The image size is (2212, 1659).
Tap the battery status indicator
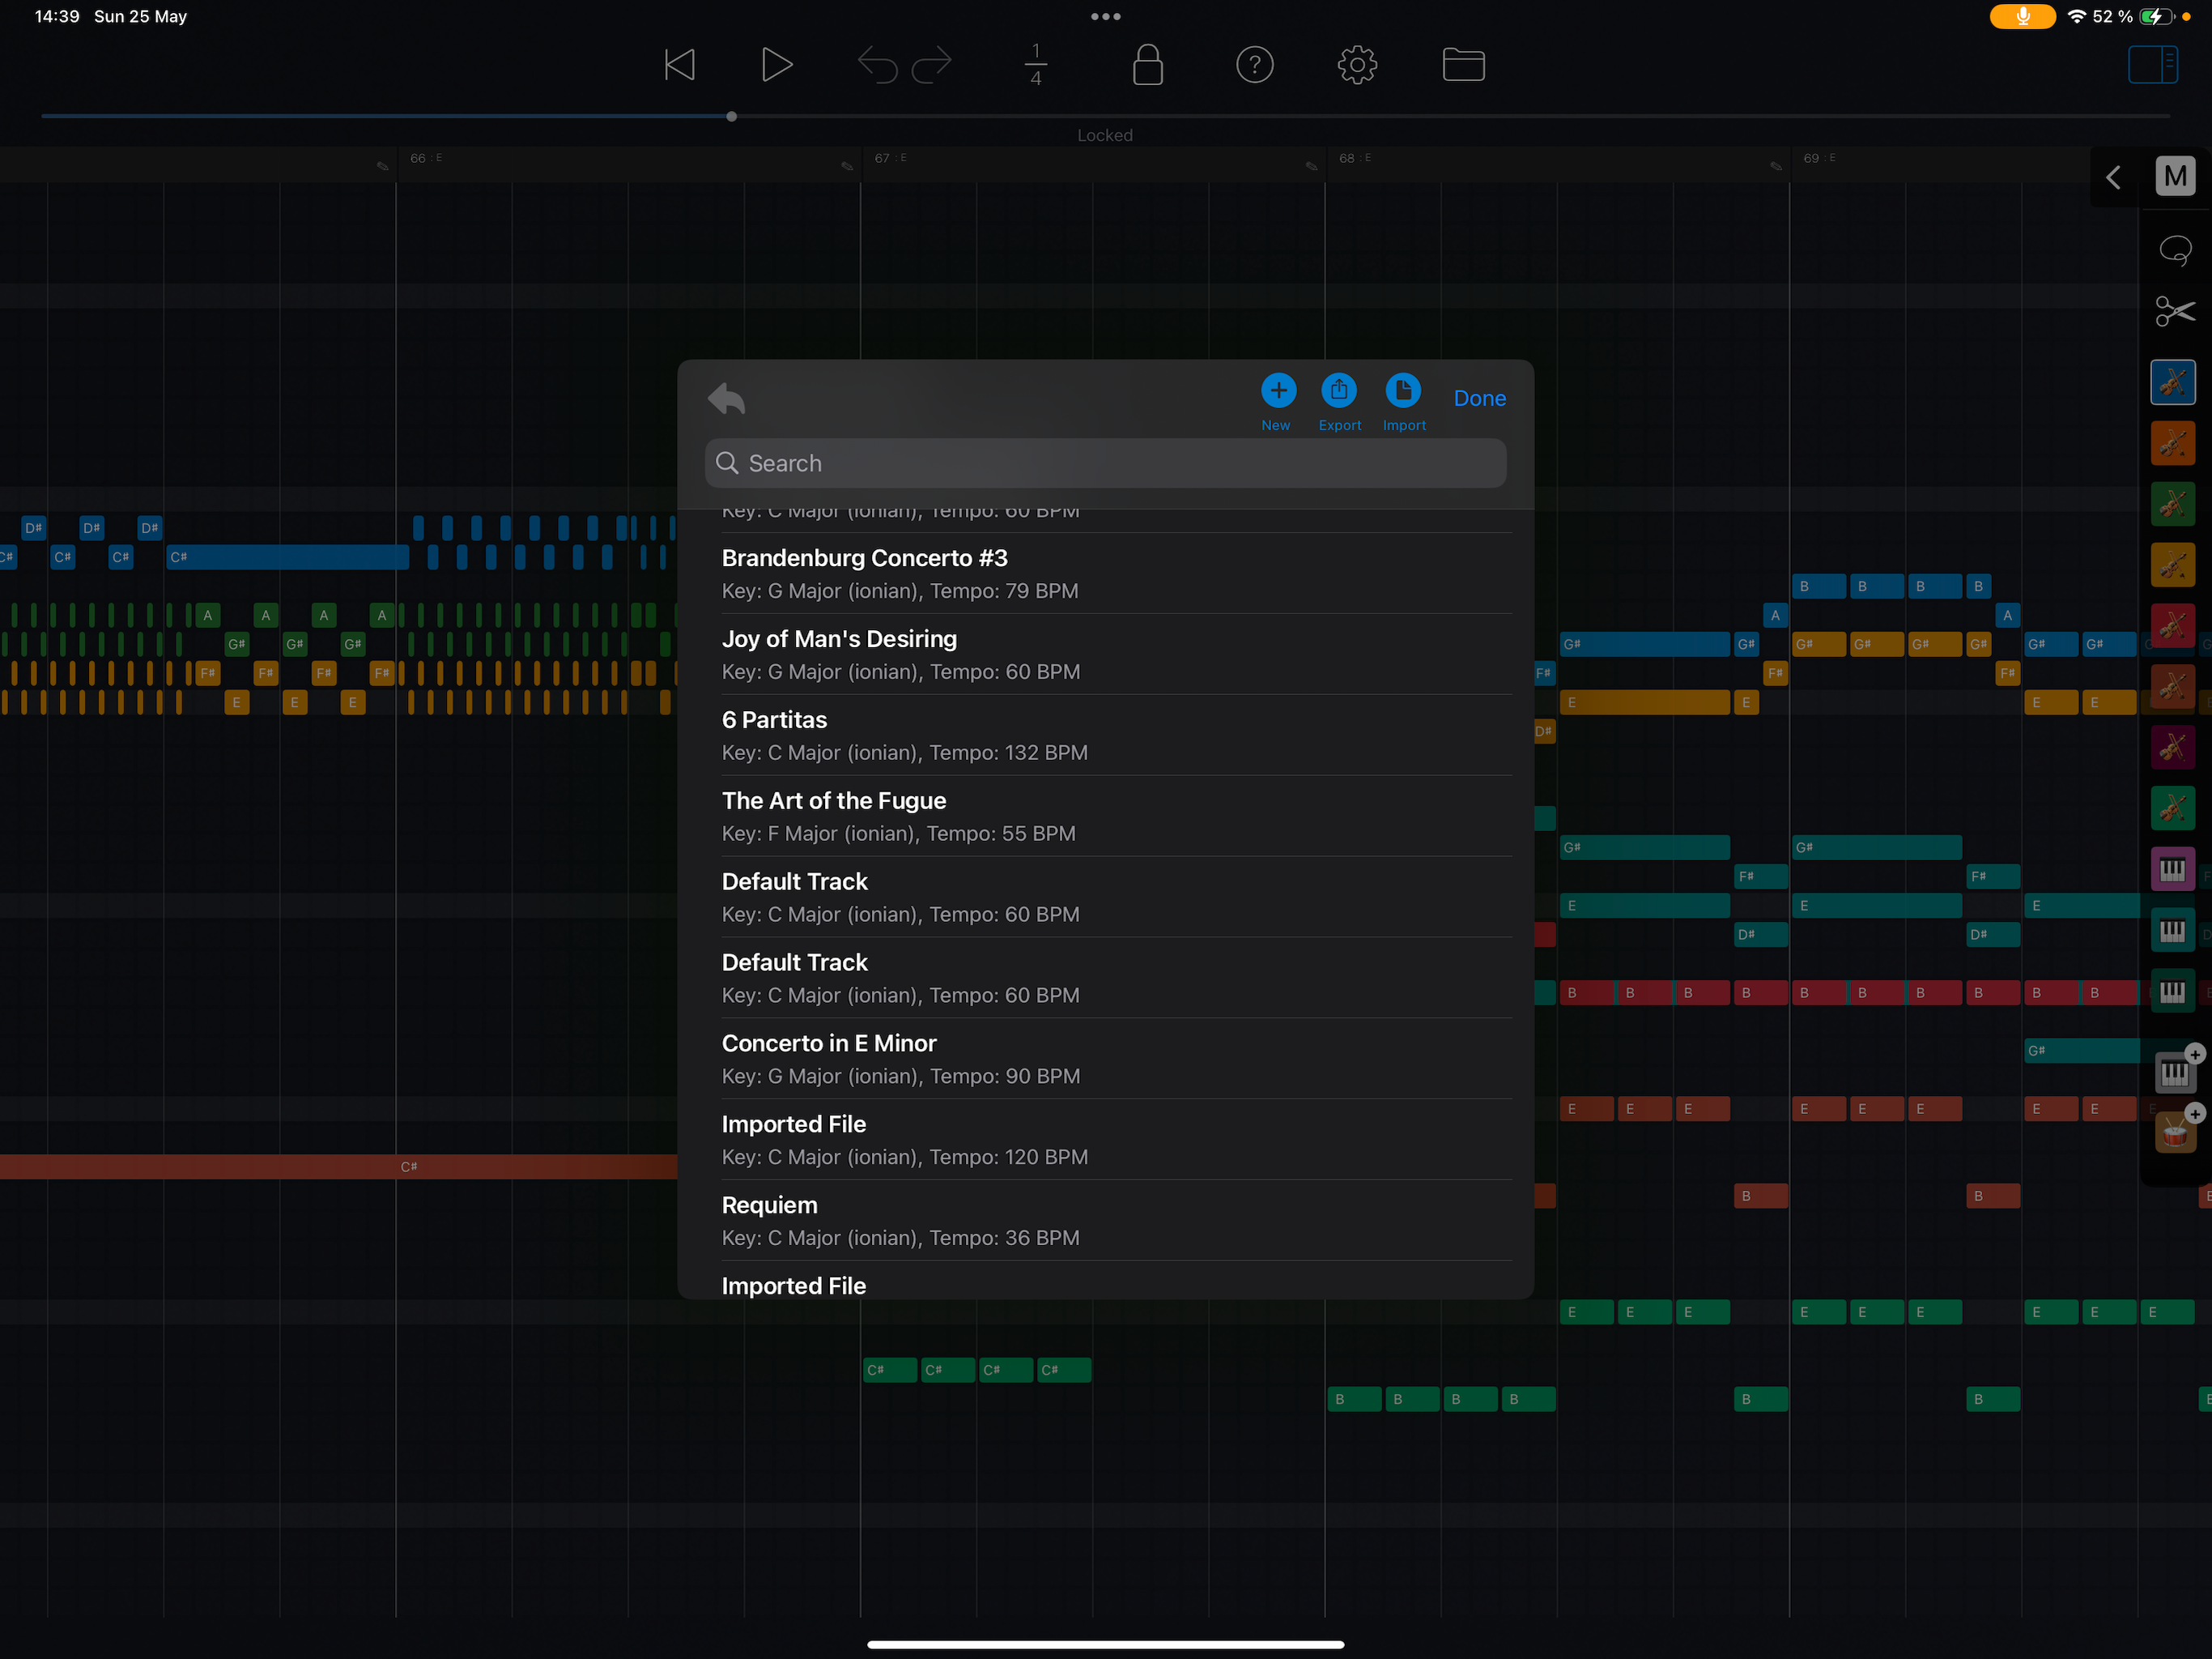tap(2156, 17)
